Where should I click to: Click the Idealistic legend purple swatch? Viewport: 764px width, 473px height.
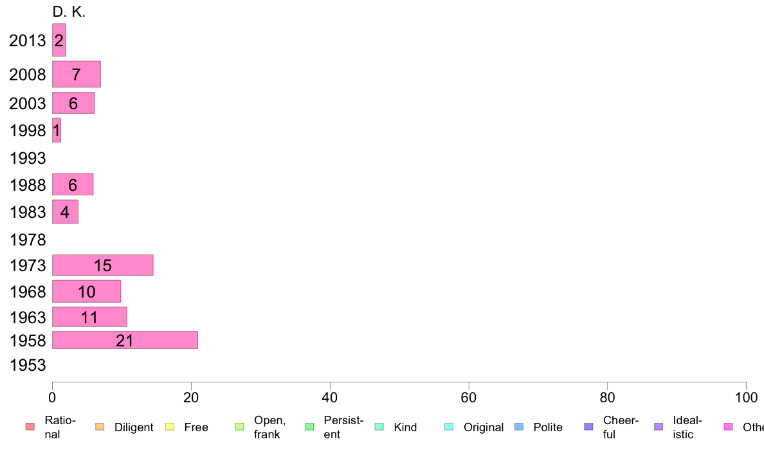[659, 427]
